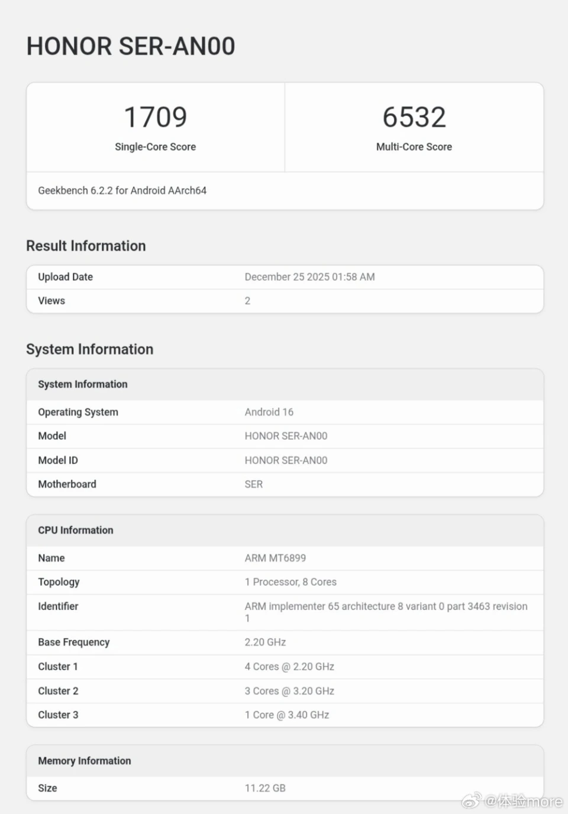Click the Result Information heading
This screenshot has width=568, height=814.
[x=86, y=246]
